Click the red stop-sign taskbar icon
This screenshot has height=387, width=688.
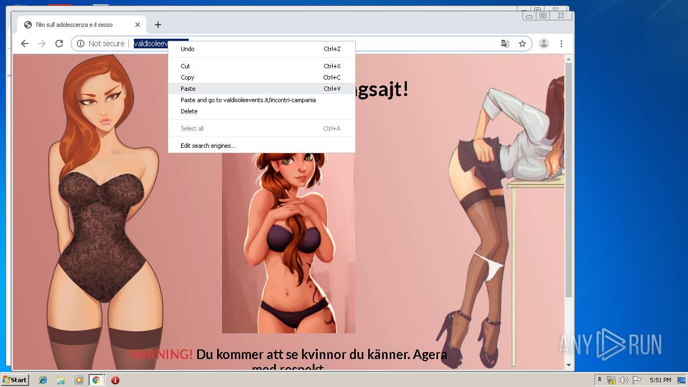[115, 380]
